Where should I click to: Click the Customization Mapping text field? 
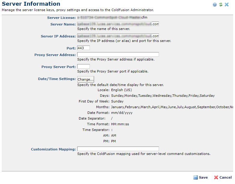coord(118,149)
